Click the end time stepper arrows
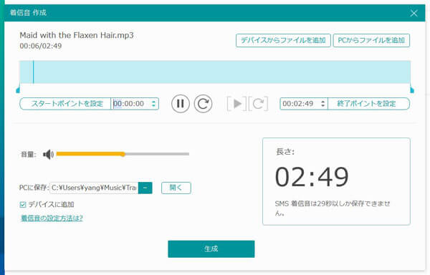 pyautogui.click(x=322, y=104)
